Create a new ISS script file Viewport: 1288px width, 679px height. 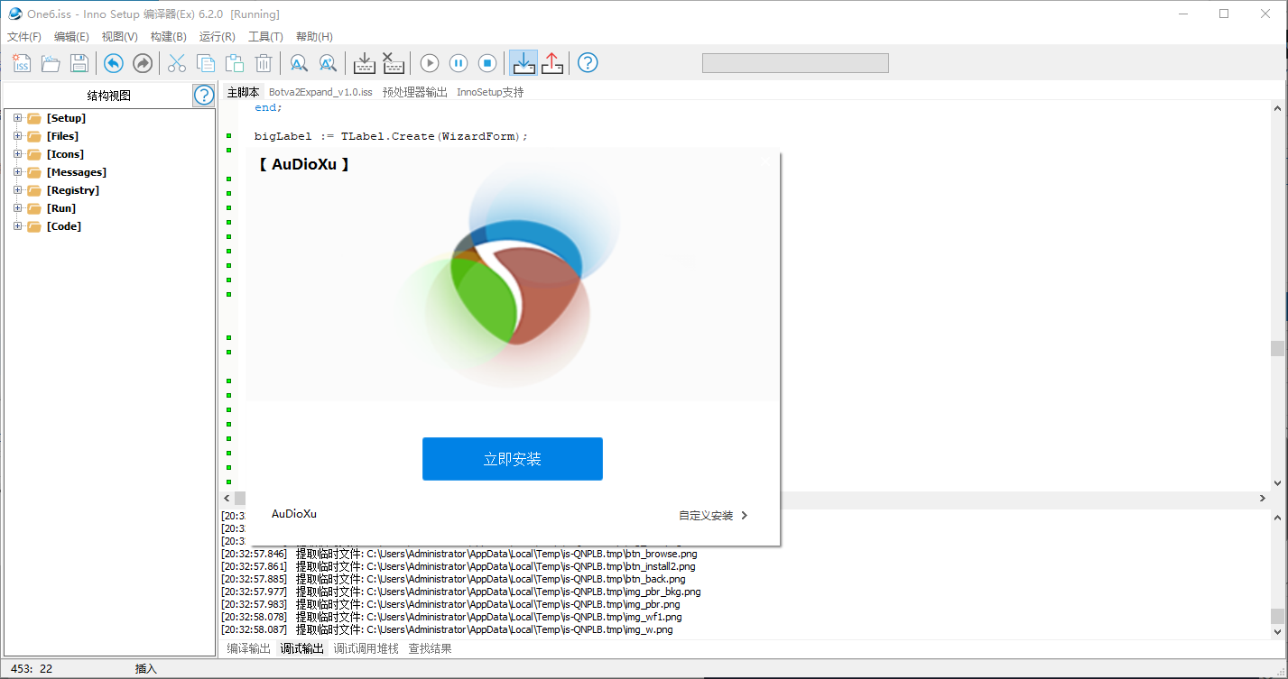click(x=21, y=63)
